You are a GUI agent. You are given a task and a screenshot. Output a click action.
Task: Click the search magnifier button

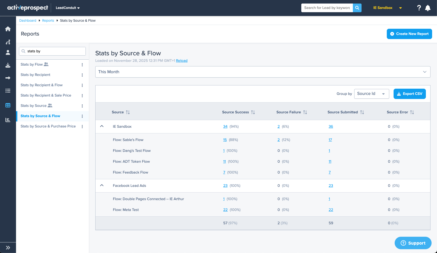coord(357,8)
